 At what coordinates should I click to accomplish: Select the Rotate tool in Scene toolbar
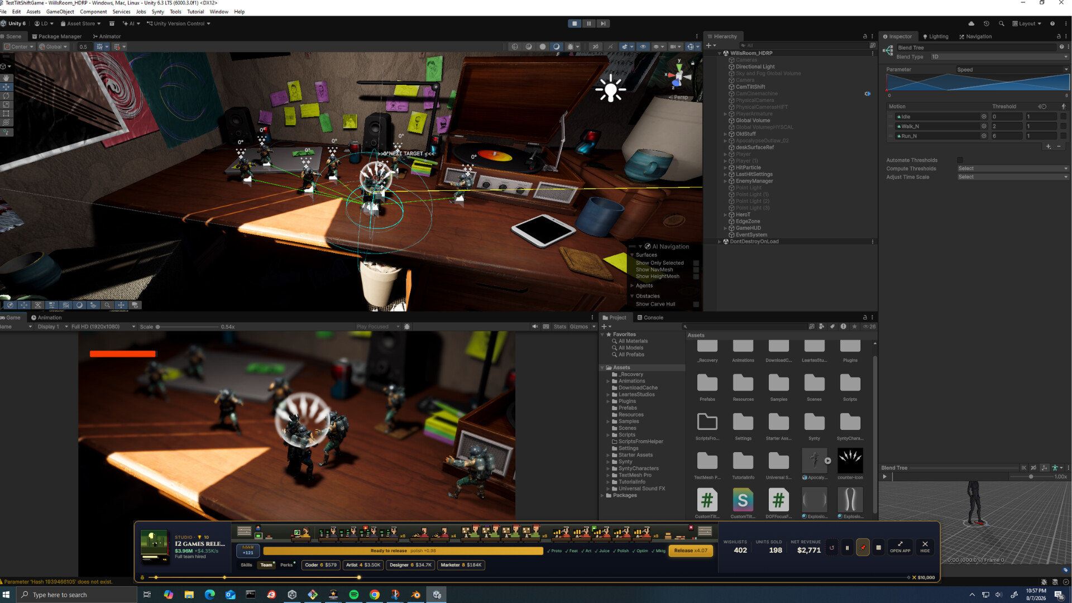(x=6, y=96)
